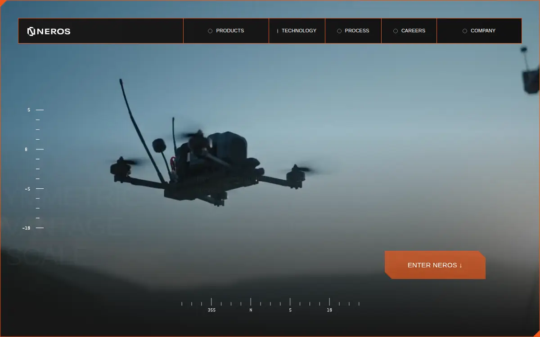Open the Company menu

coord(479,31)
